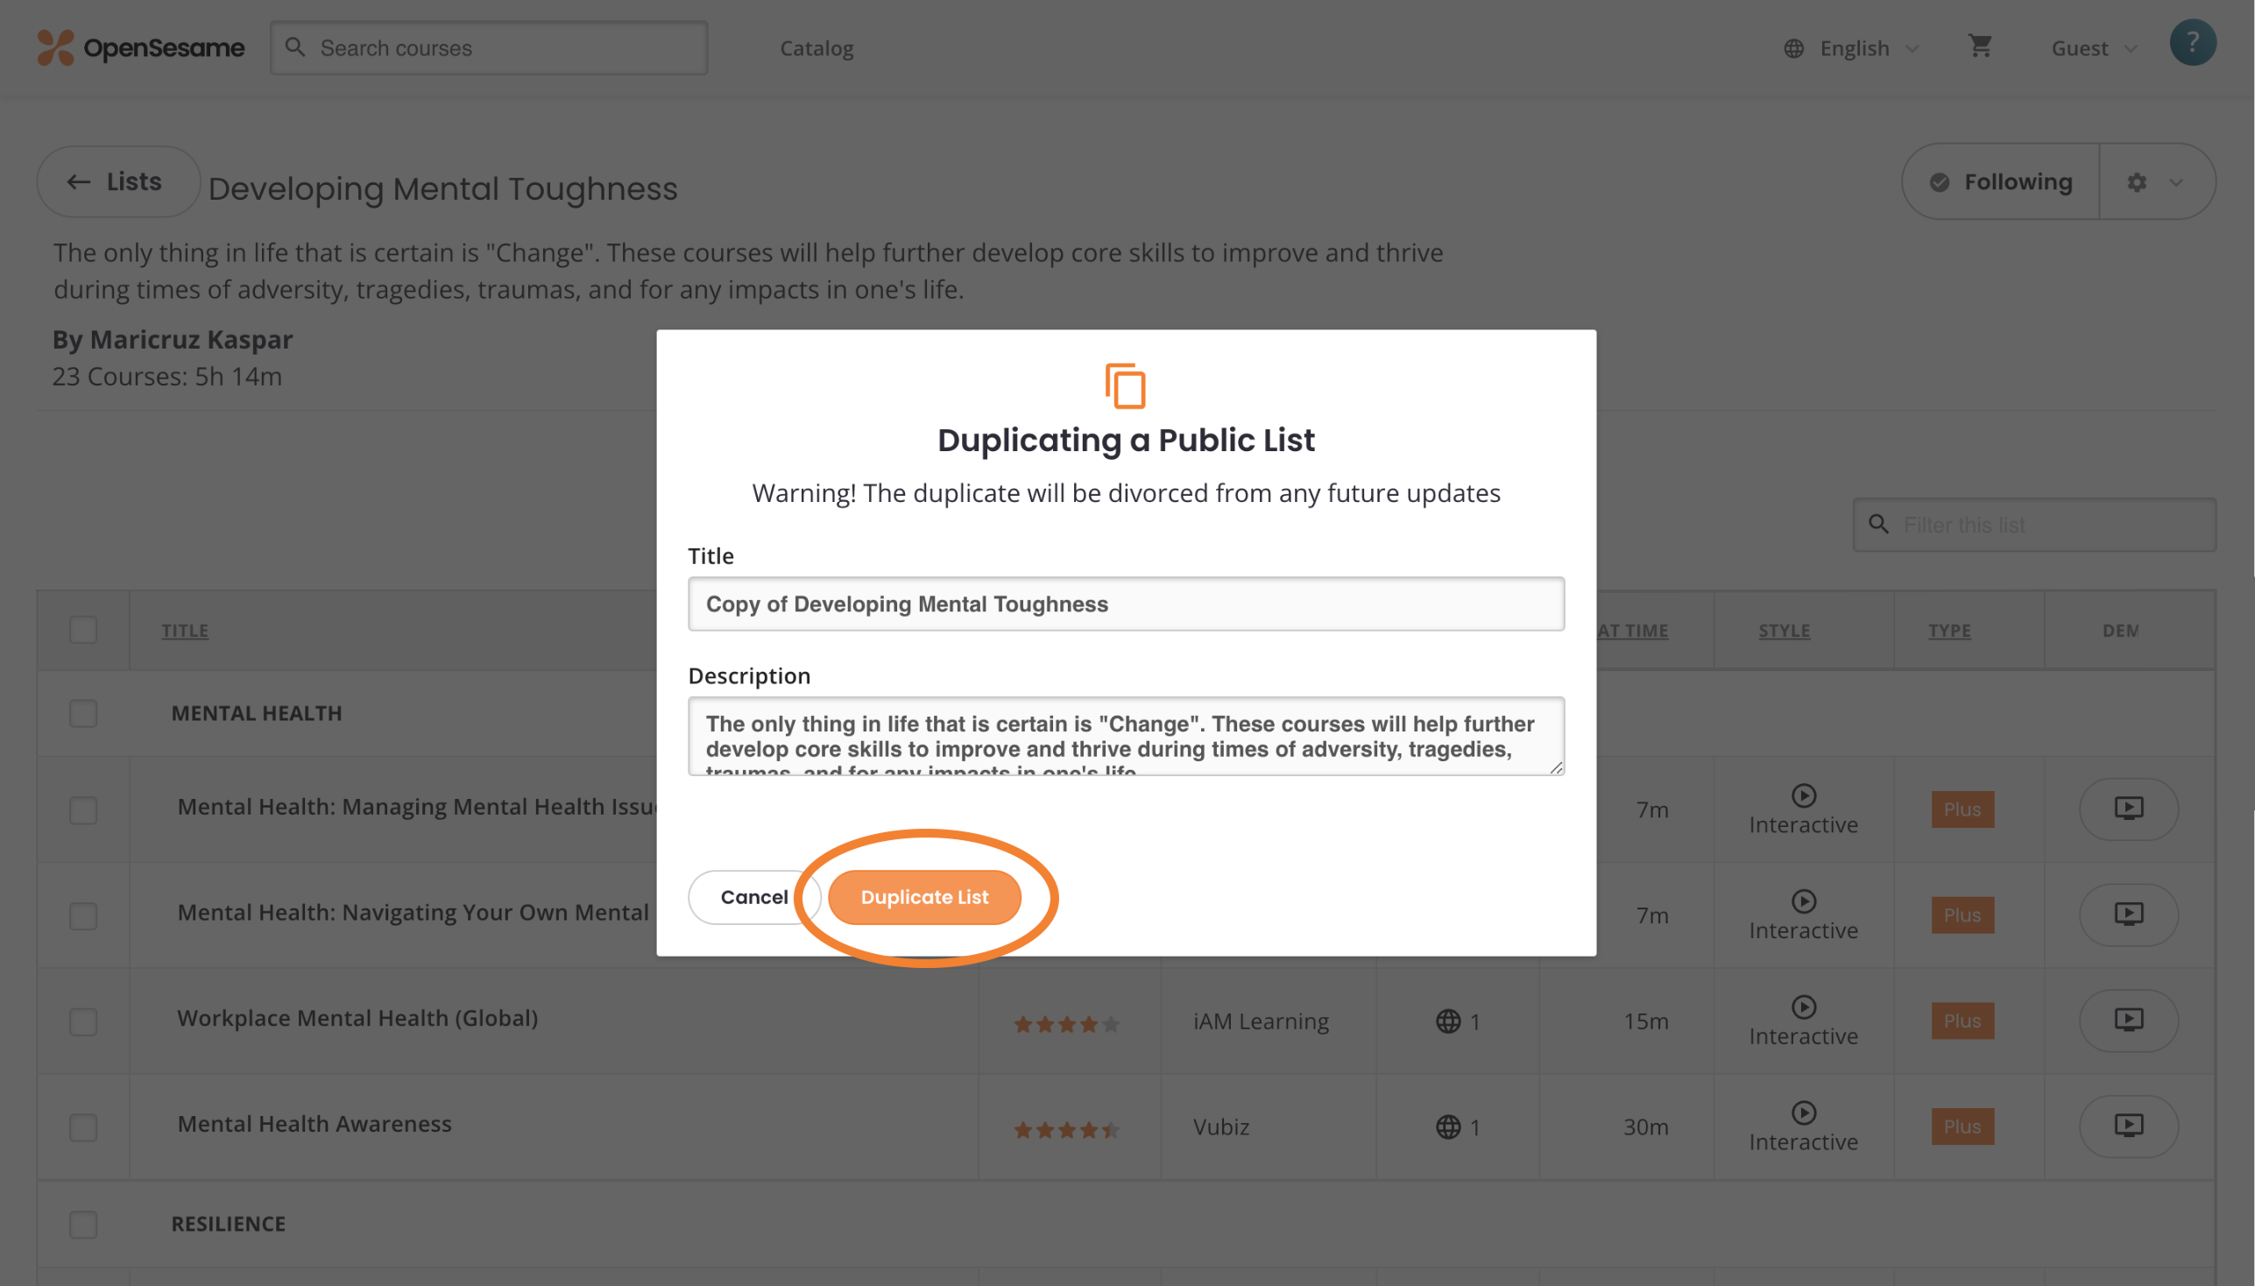The height and width of the screenshot is (1286, 2255).
Task: Cancel the duplicate list dialog
Action: [x=753, y=896]
